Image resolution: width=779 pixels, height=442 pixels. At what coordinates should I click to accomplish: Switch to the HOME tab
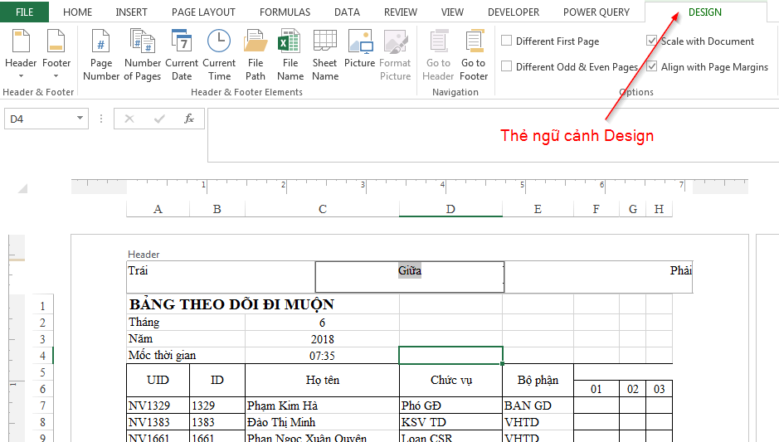(77, 12)
